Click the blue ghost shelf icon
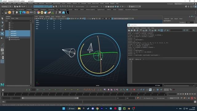 (x=63, y=12)
